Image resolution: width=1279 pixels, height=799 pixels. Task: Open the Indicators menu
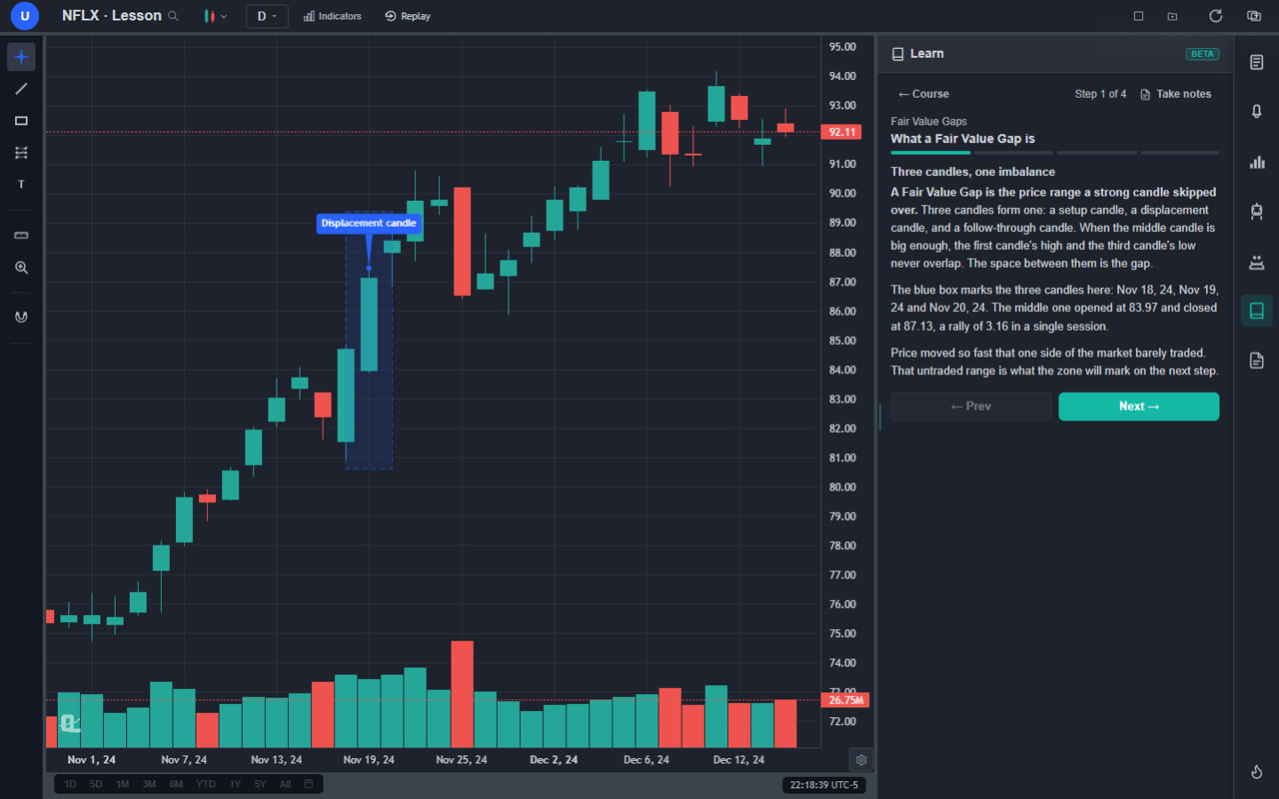click(x=333, y=16)
